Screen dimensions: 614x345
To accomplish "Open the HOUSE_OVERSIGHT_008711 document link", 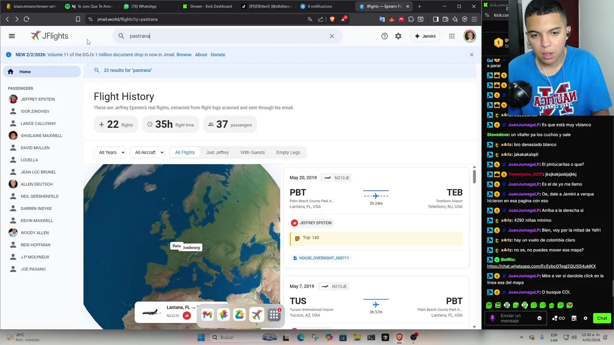I will click(320, 258).
